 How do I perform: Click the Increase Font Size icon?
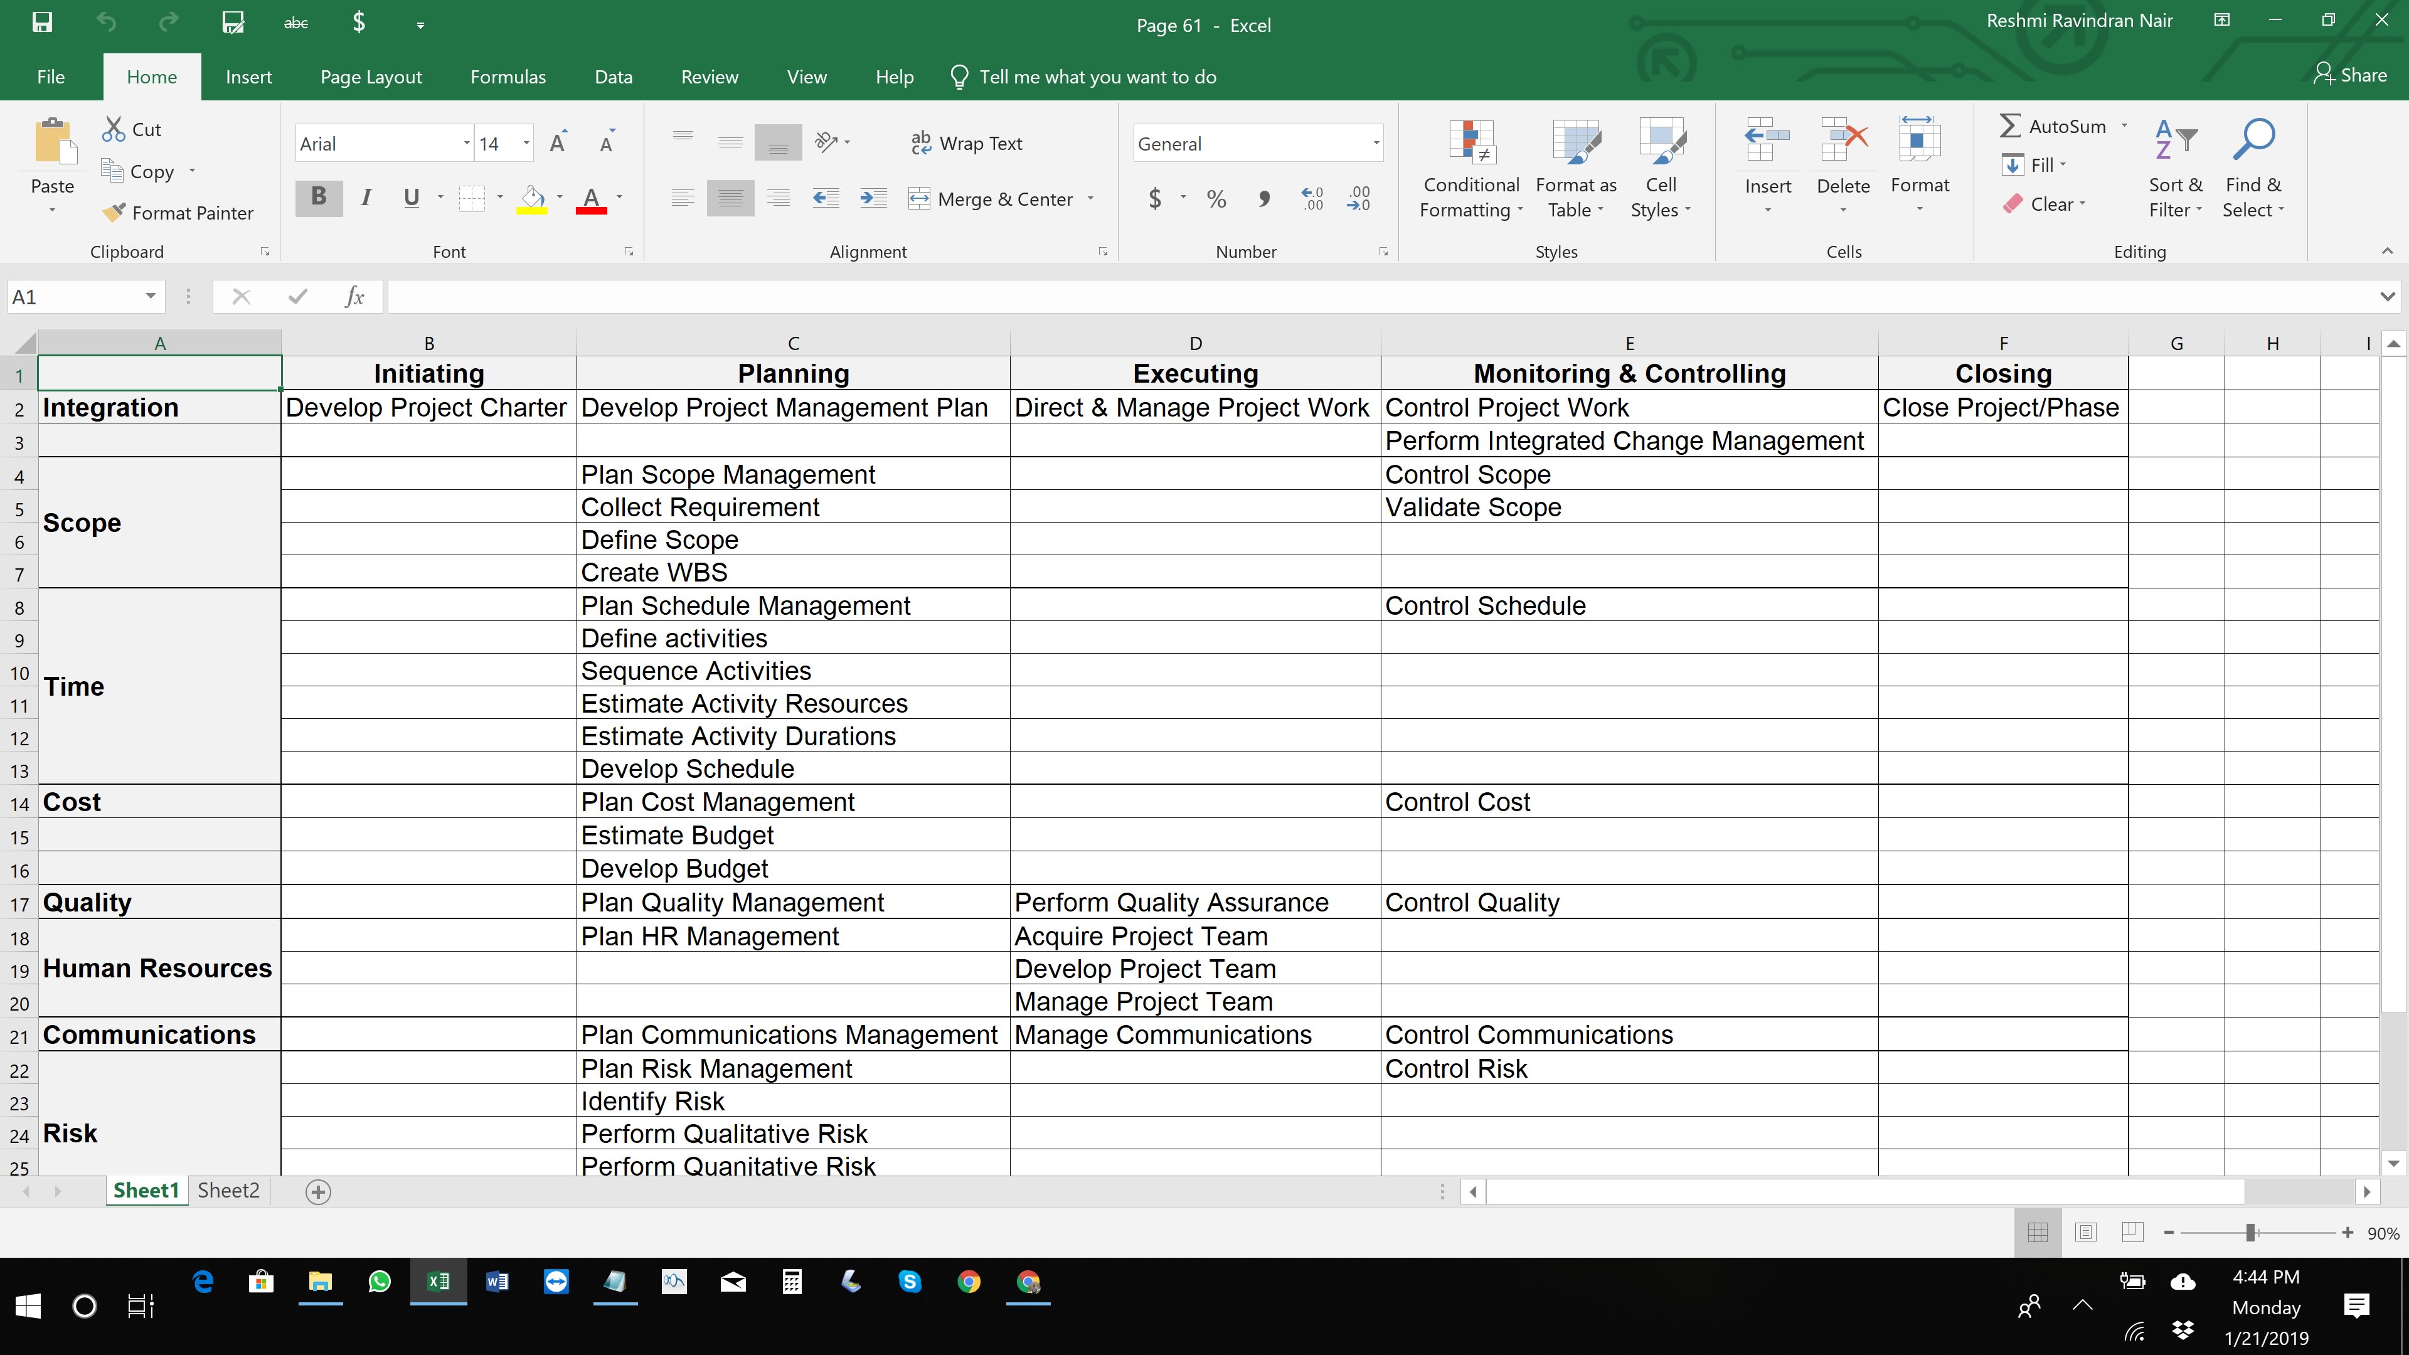[x=558, y=144]
